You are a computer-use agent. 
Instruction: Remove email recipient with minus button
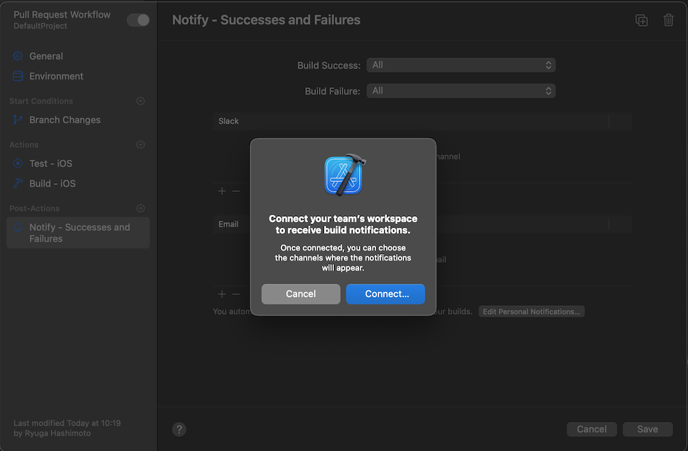[x=236, y=294]
